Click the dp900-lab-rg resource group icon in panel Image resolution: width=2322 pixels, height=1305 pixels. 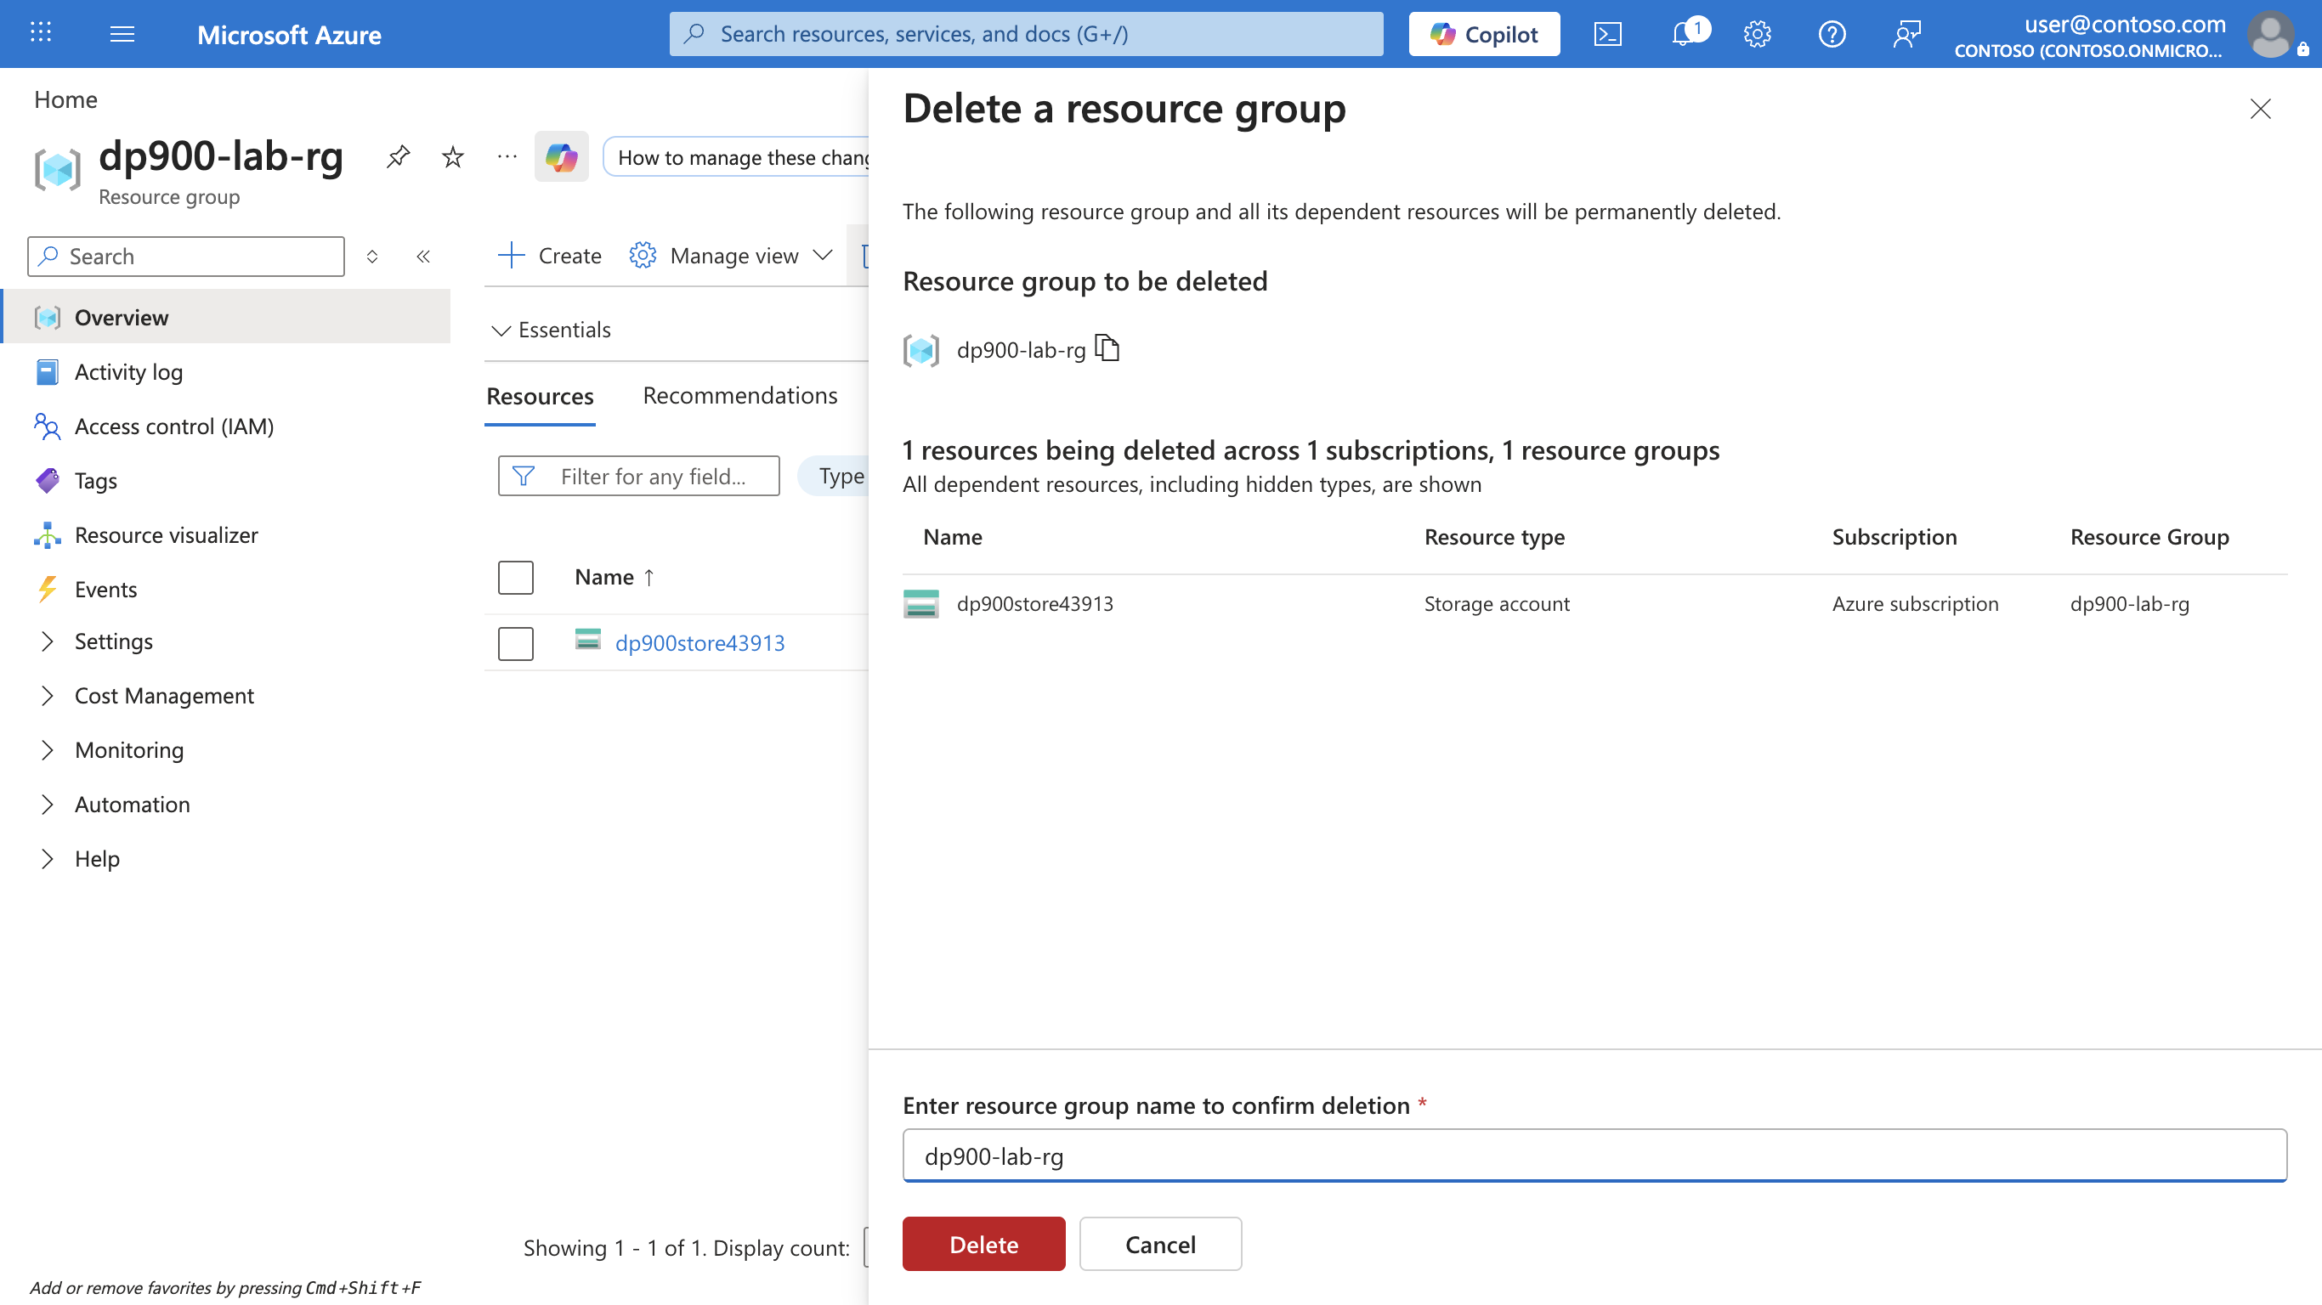tap(920, 350)
